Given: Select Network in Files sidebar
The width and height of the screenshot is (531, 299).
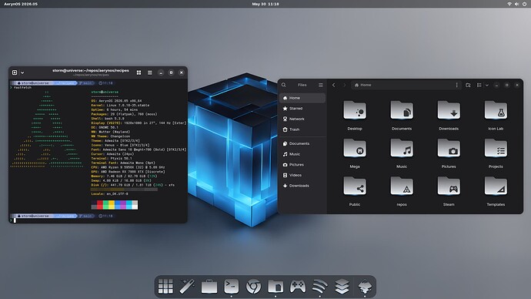Looking at the screenshot, I should coord(302,119).
